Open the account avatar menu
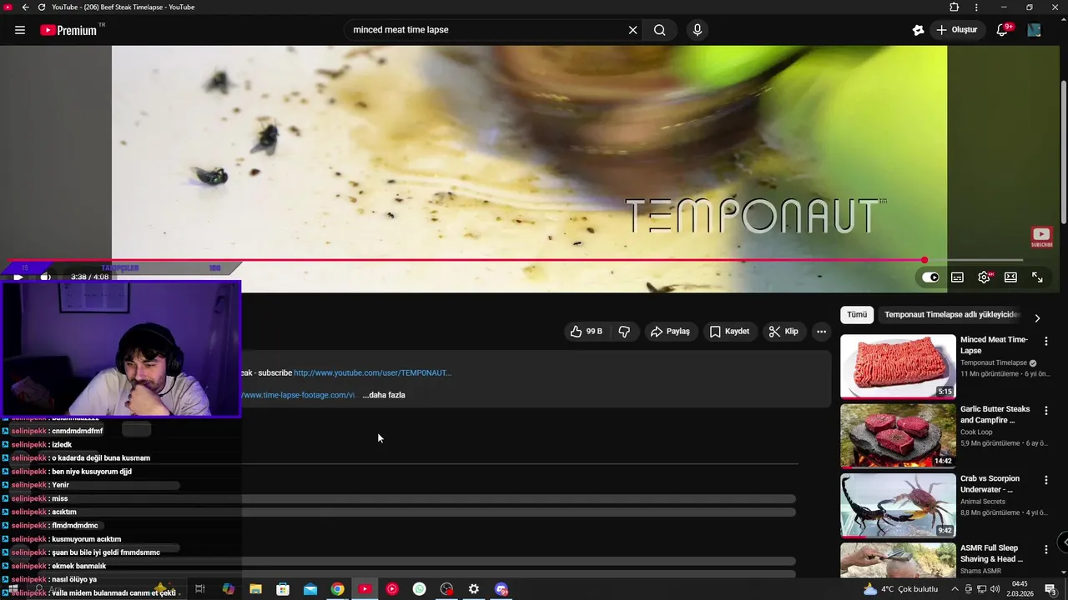This screenshot has height=600, width=1068. tap(1034, 30)
